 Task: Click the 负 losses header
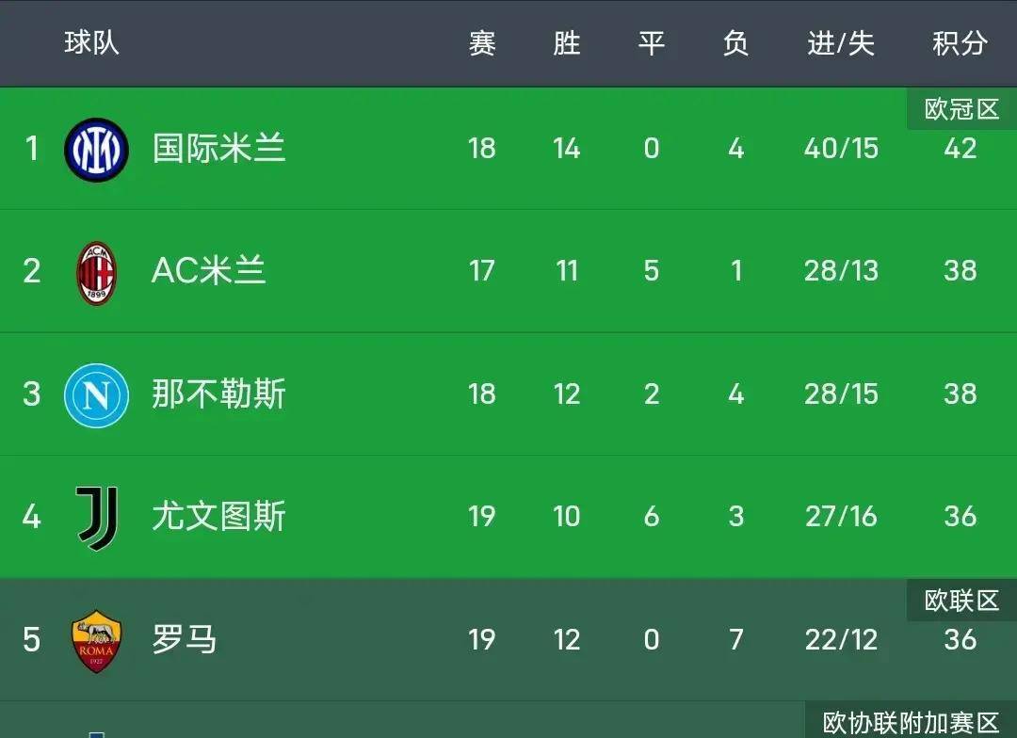tap(735, 42)
